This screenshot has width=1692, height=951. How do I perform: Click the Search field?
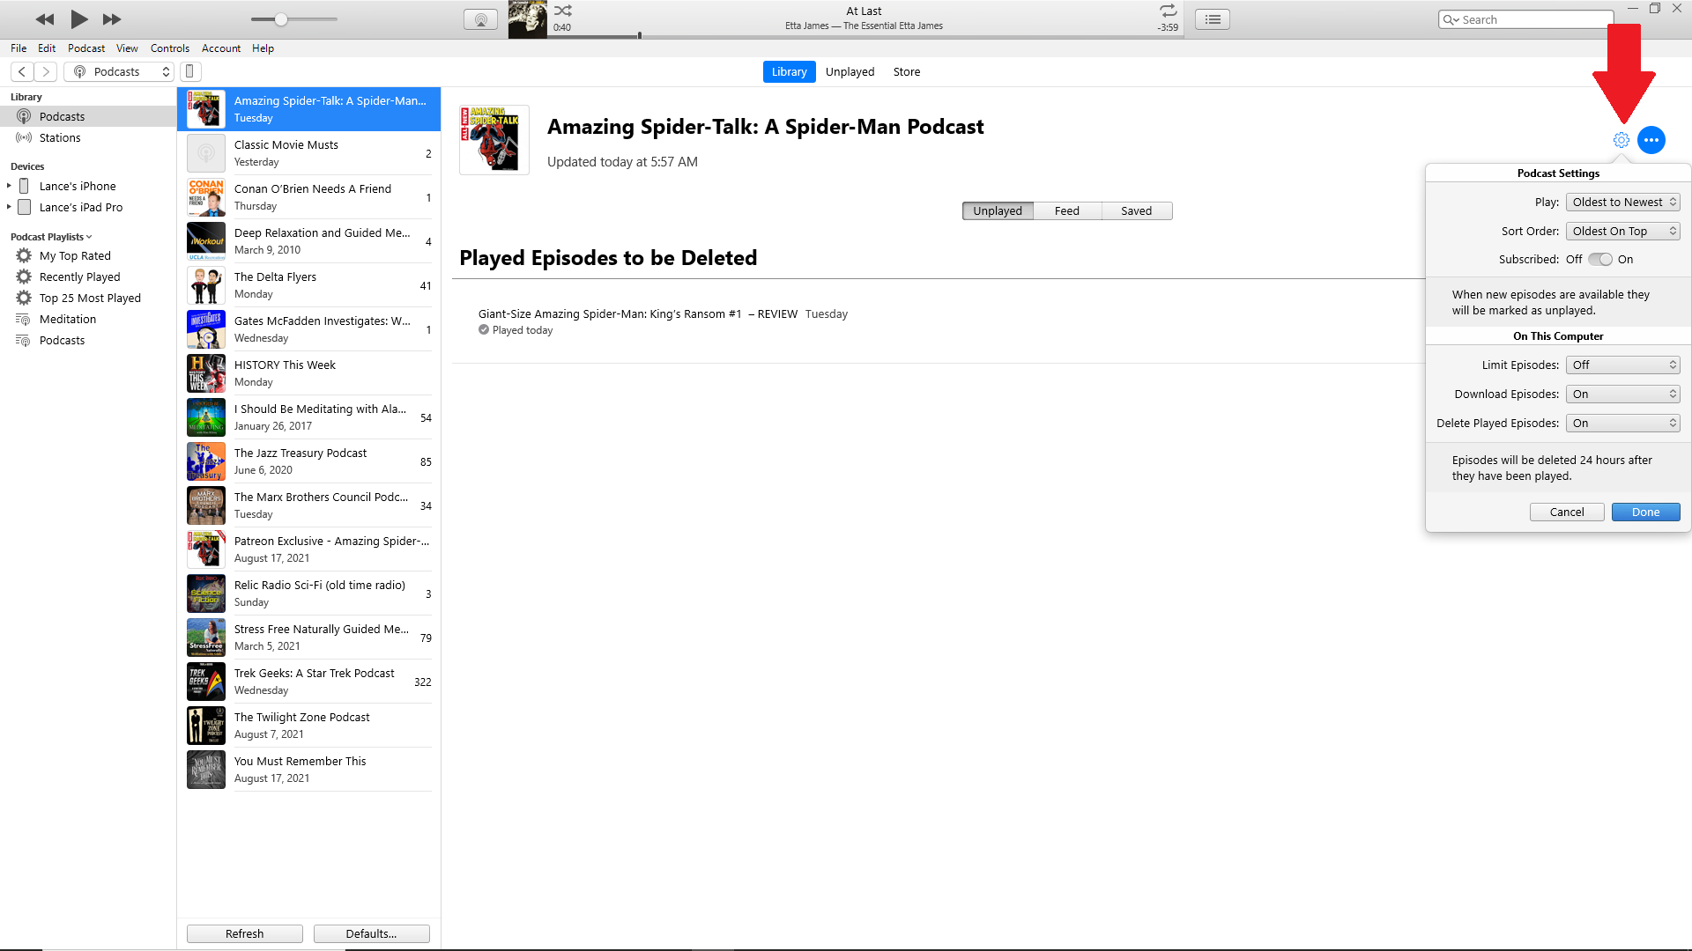[1525, 19]
